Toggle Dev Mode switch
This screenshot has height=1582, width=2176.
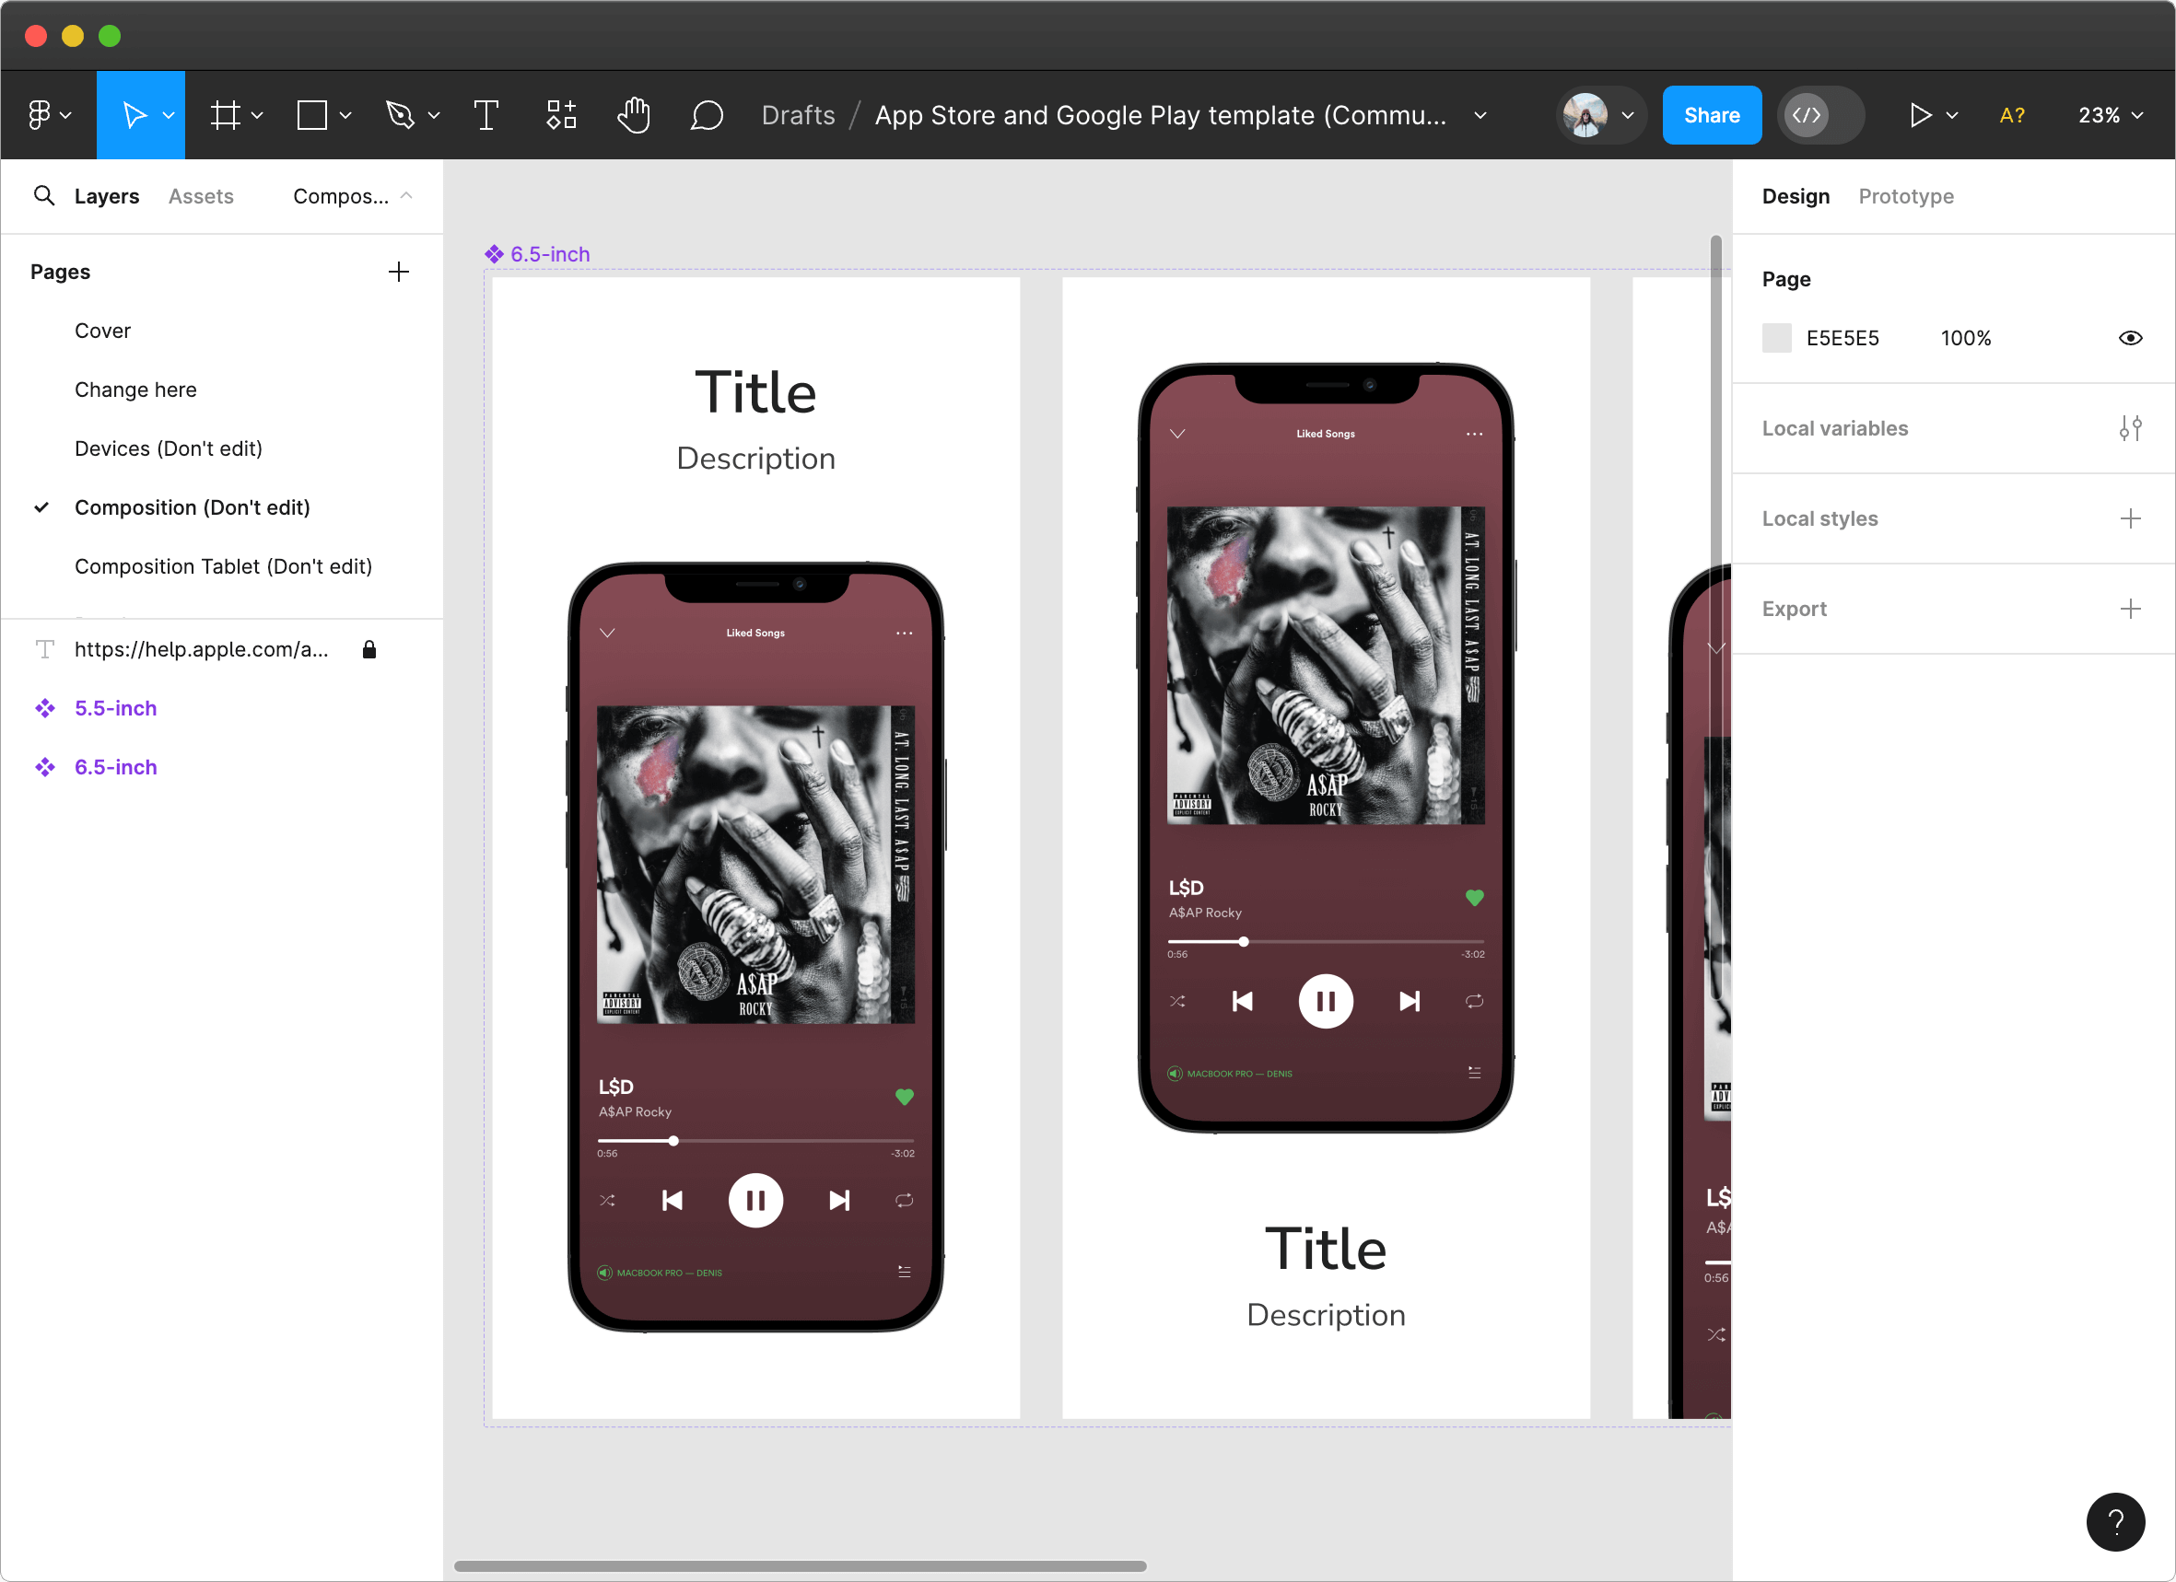[1820, 115]
